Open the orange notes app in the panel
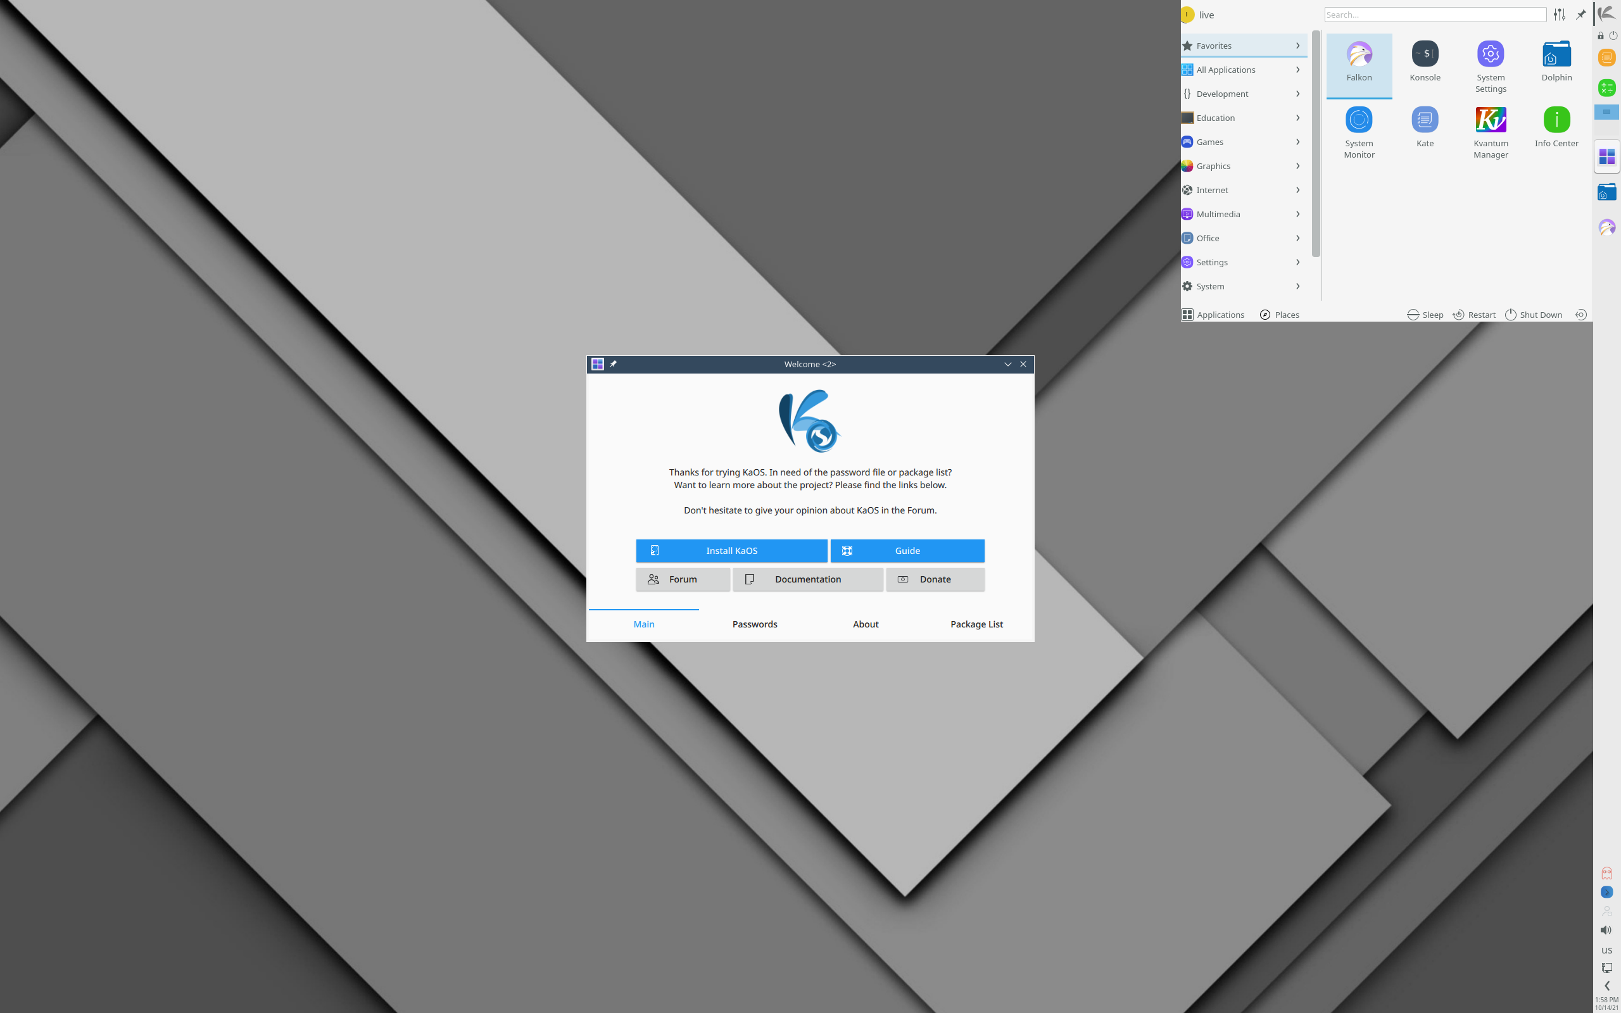Viewport: 1621px width, 1013px height. 1606,58
